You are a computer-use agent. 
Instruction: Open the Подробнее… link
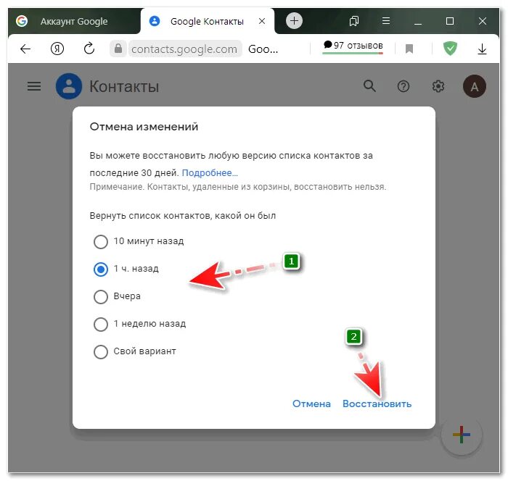pyautogui.click(x=210, y=172)
